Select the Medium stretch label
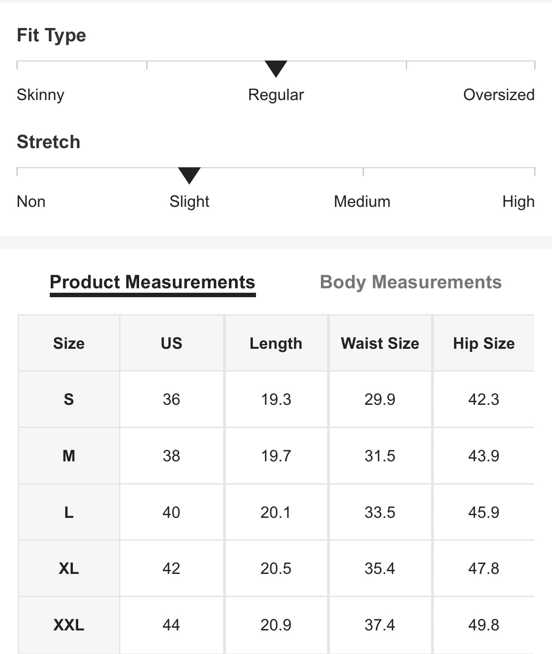Image resolution: width=552 pixels, height=654 pixels. click(362, 202)
